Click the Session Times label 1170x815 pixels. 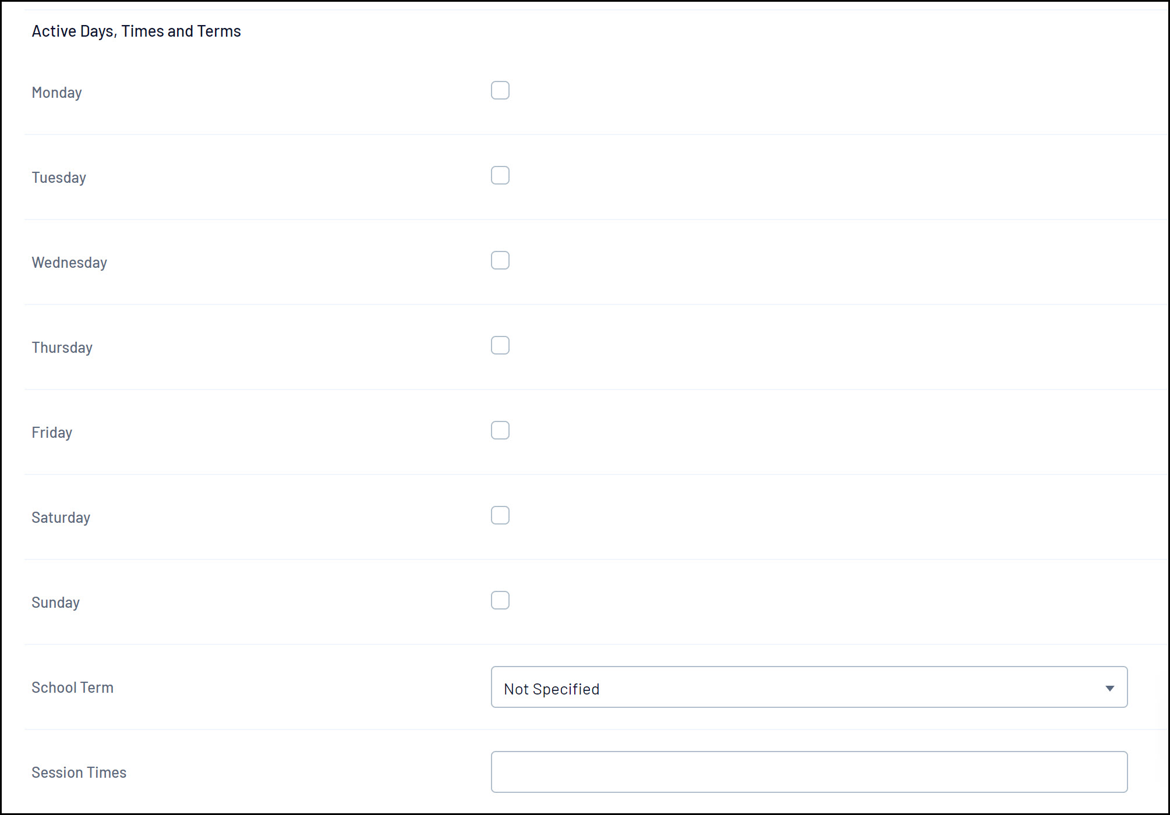(79, 773)
